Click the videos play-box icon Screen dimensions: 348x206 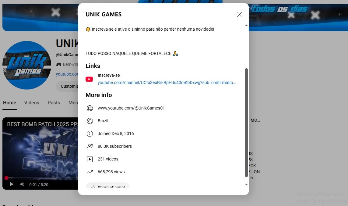tap(90, 159)
